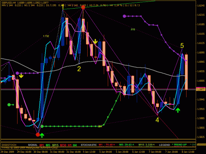
Task: Click the 1.6035 price axis label
Action: click(x=201, y=71)
